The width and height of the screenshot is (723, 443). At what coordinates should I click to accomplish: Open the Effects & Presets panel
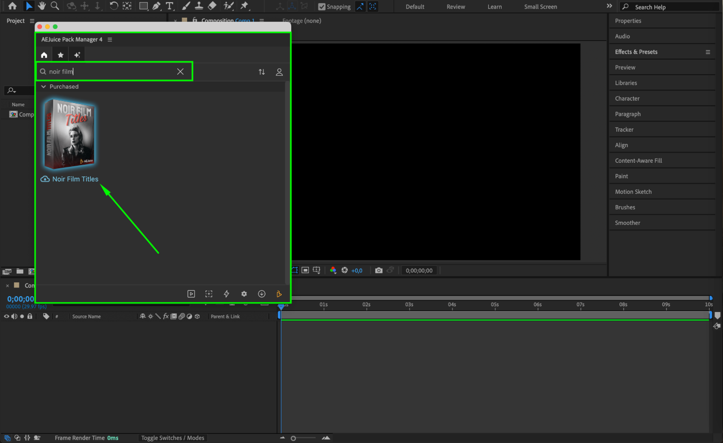point(636,52)
